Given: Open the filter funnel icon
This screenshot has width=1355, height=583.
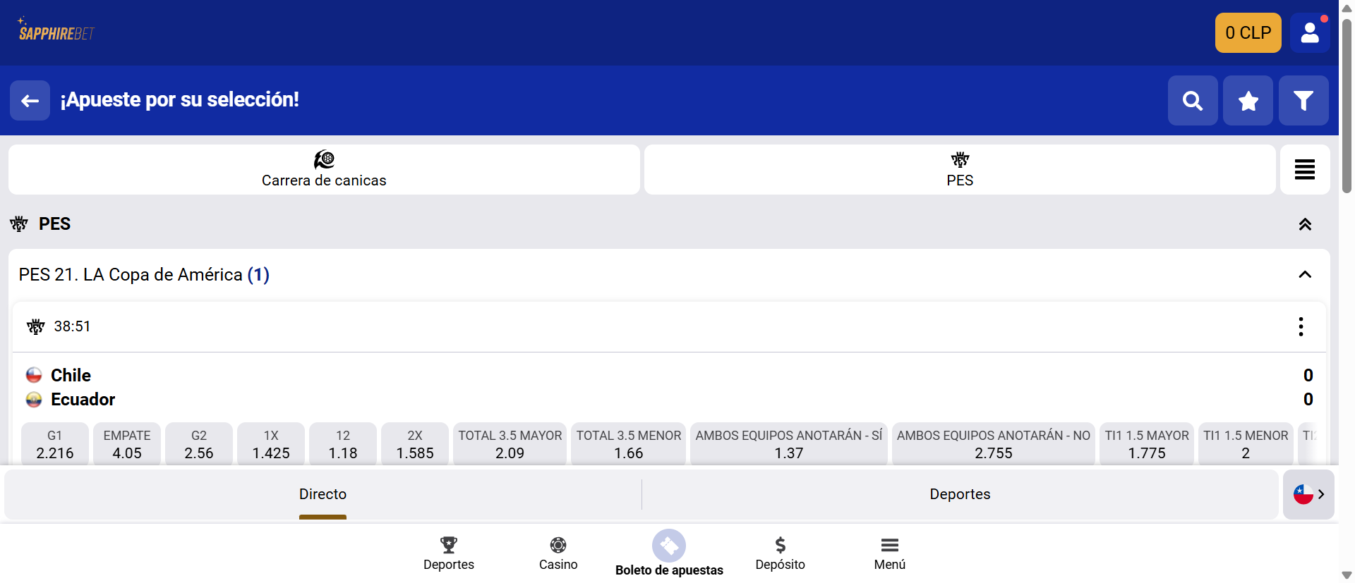Looking at the screenshot, I should pyautogui.click(x=1303, y=101).
